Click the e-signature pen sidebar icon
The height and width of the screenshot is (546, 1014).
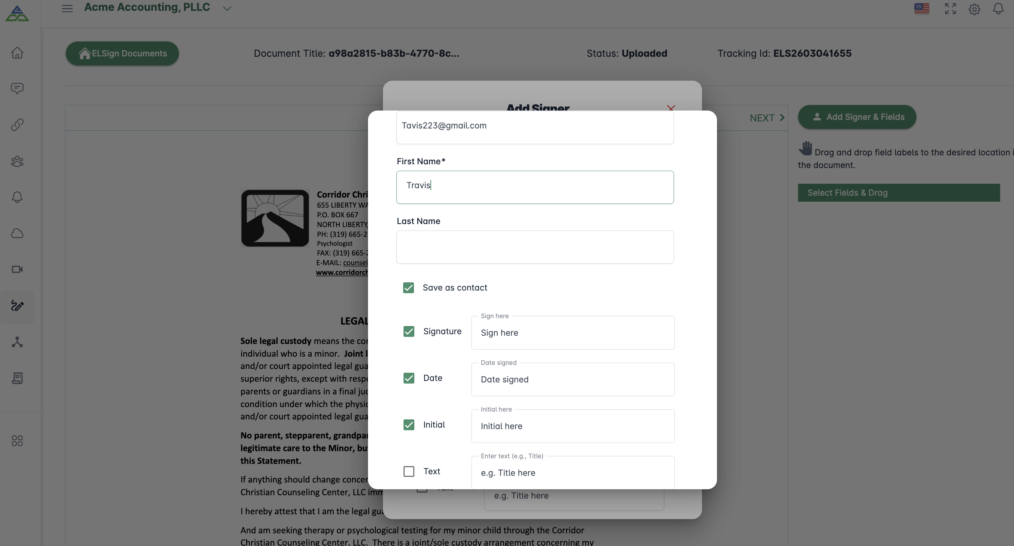coord(17,306)
